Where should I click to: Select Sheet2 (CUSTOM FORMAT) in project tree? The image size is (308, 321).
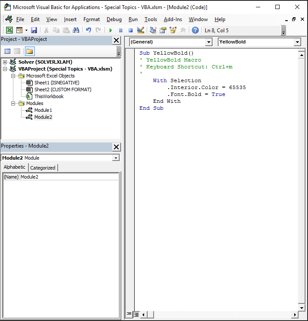tap(63, 90)
